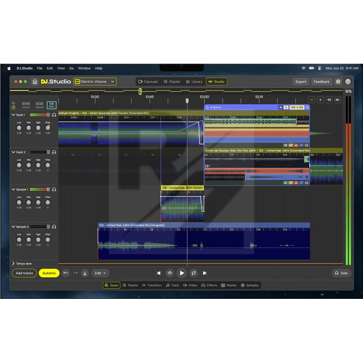Collapse the Sample 2 lane

pos(13,227)
